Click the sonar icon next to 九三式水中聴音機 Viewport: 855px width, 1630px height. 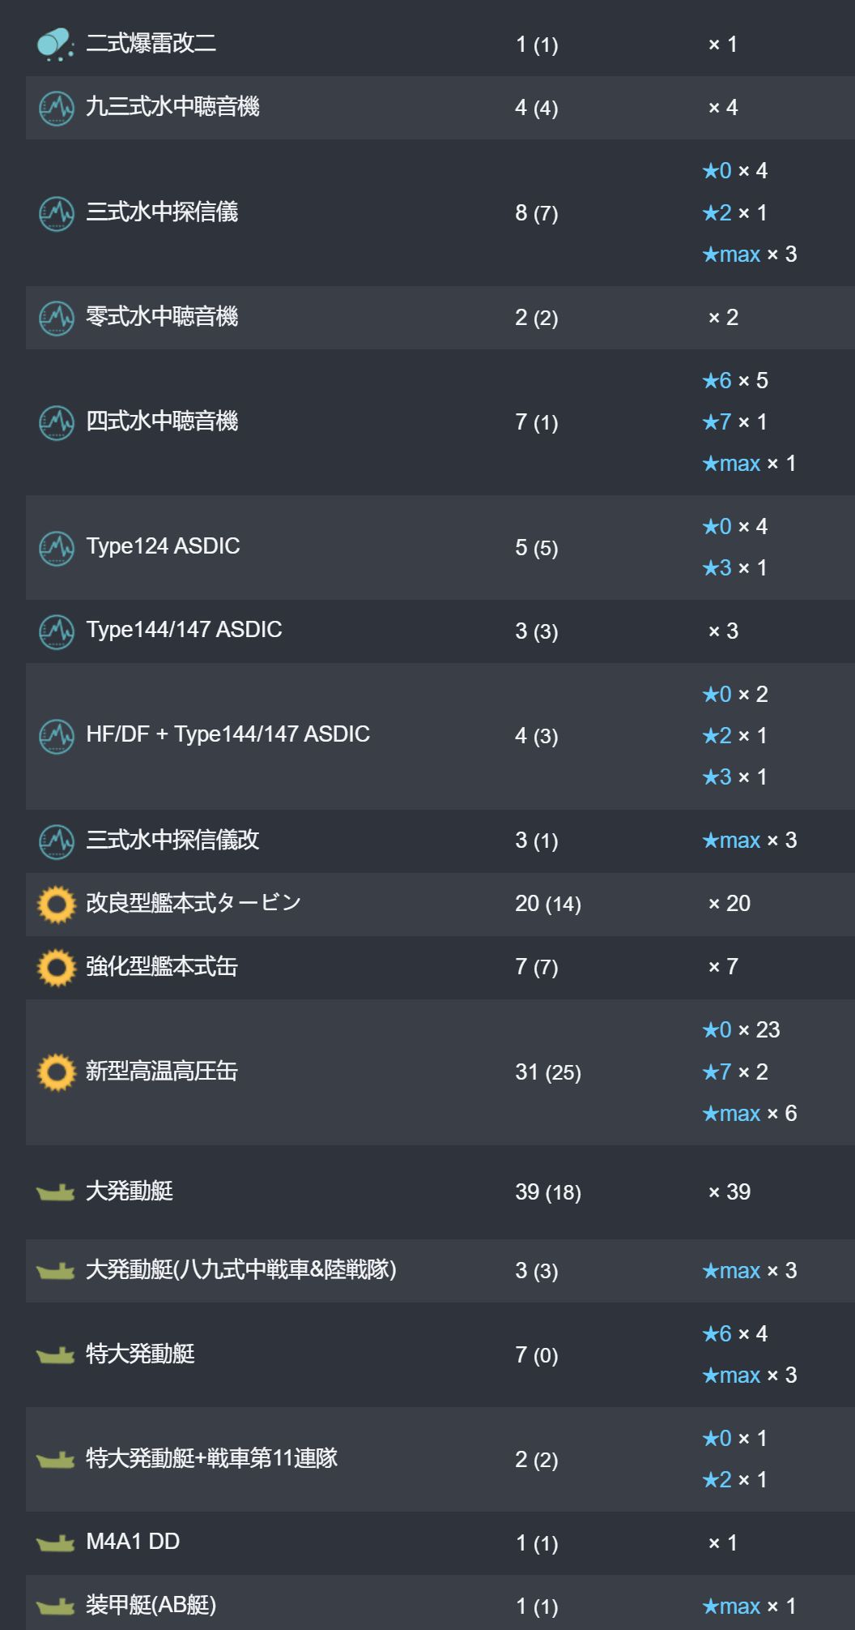[57, 108]
